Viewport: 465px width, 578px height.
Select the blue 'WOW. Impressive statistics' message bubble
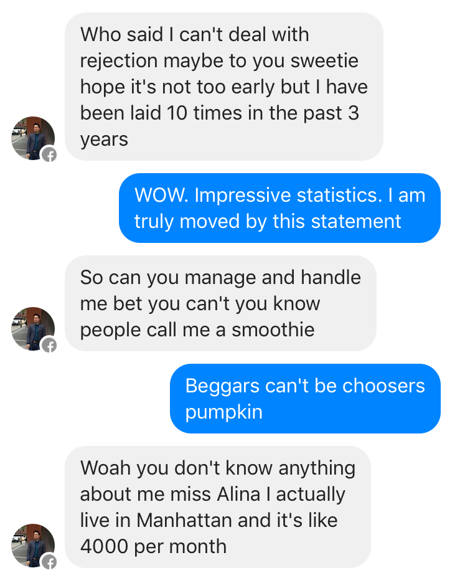(279, 208)
